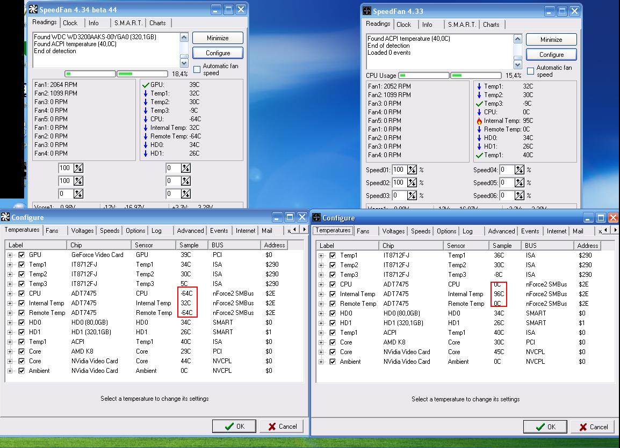Click the Chip column header in right Configure dialog
Viewport: 620px width, 448px height.
point(411,246)
